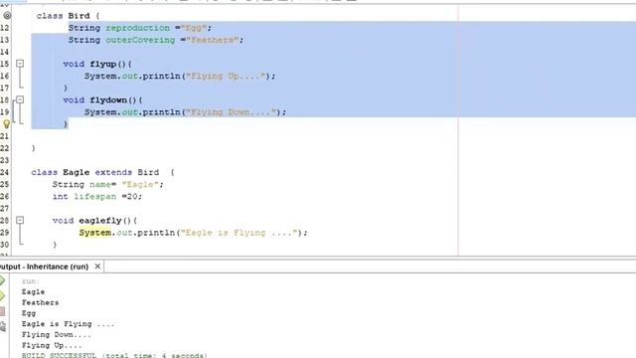Image resolution: width=636 pixels, height=358 pixels.
Task: Click the "Egg" string literal in code
Action: (194, 28)
